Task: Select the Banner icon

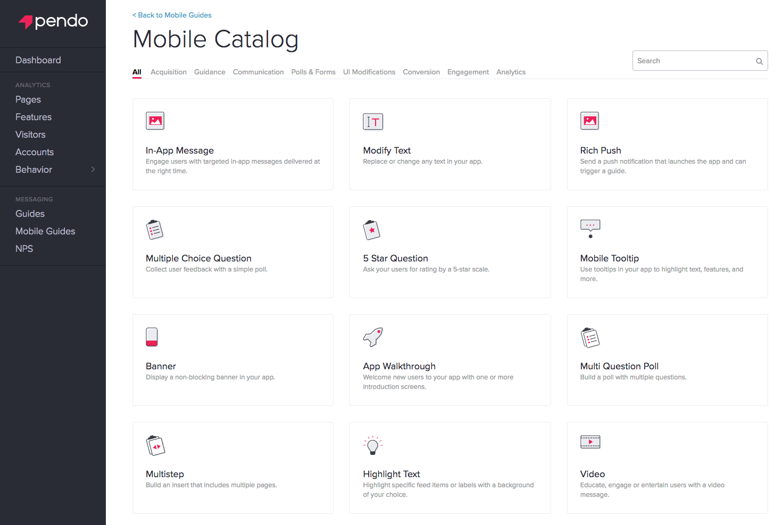Action: [x=152, y=337]
